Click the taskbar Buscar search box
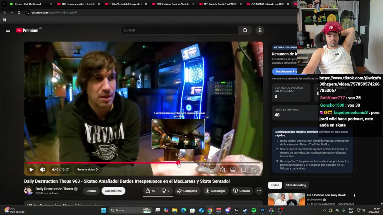Viewport: 383px width, 215px height. click(130, 210)
